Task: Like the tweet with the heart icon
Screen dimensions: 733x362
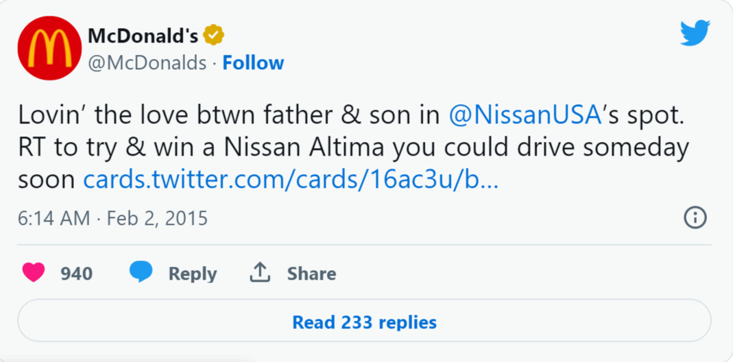Action: [x=33, y=273]
